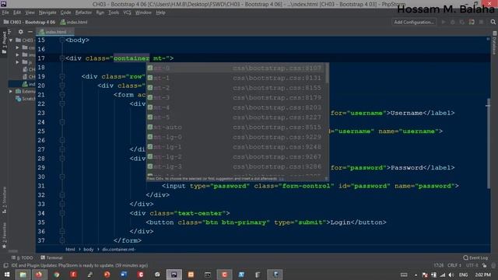Open the Tools menu
Image resolution: width=498 pixels, height=280 pixels.
coord(114,12)
